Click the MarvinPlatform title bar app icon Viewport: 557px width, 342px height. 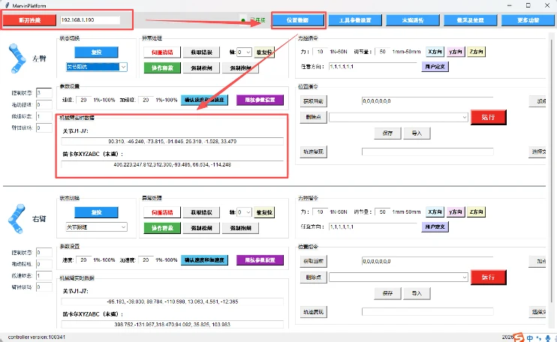(x=7, y=5)
